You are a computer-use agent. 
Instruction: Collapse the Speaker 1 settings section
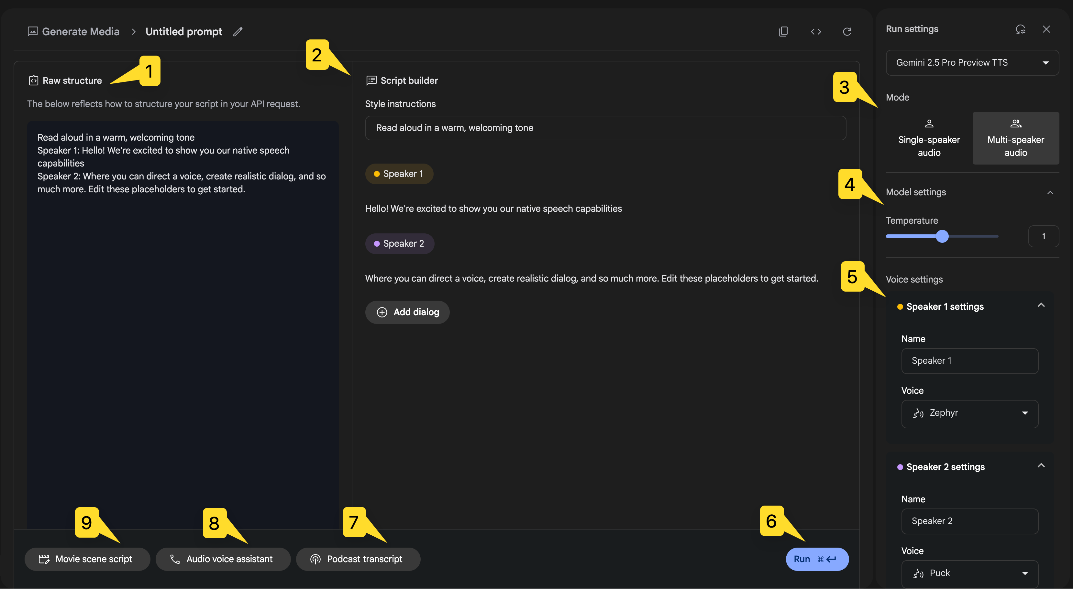[1041, 305]
